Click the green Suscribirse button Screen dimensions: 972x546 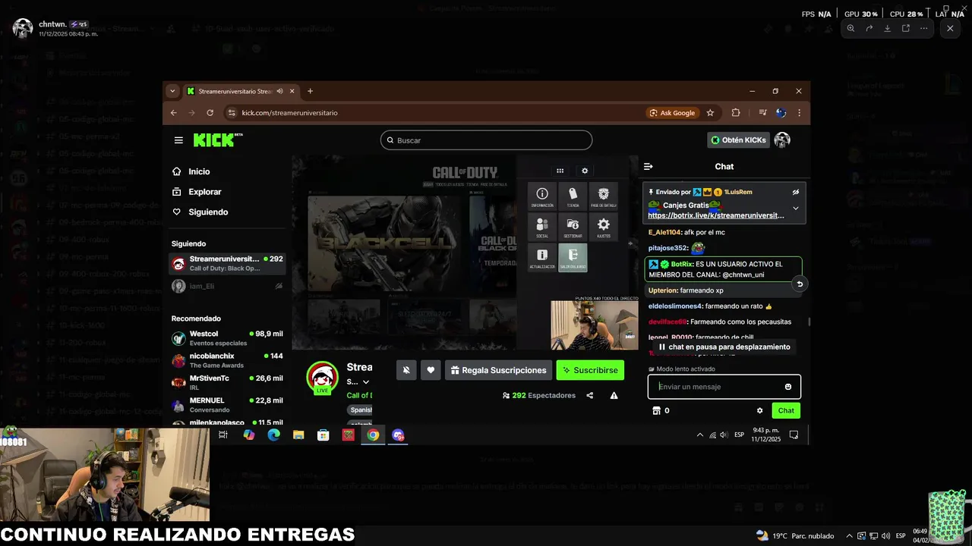590,370
